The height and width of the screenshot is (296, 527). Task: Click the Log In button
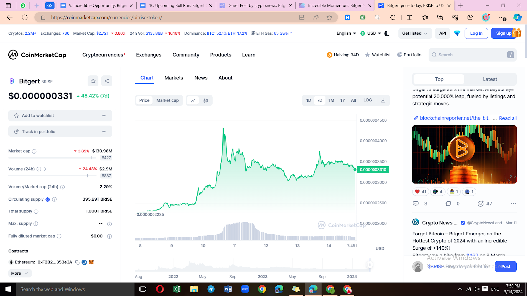pos(476,33)
